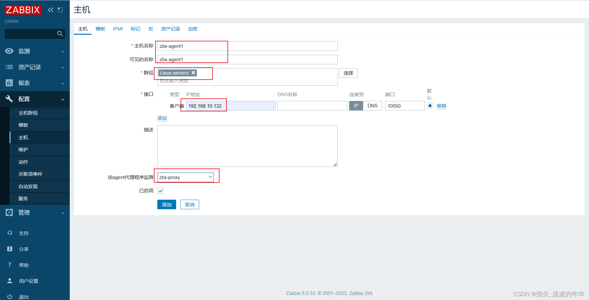Open 自动发现 discovery in the sidebar
589x300 pixels.
point(40,187)
